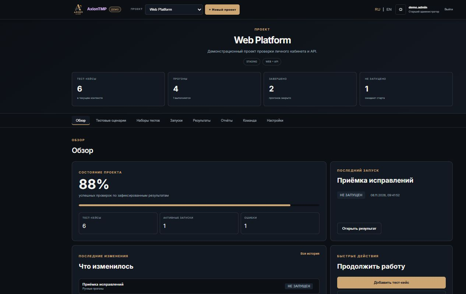Click the STAGING tag
The image size is (466, 294).
(252, 62)
